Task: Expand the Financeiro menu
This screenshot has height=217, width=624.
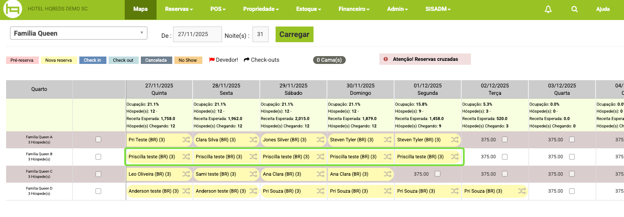Action: (354, 10)
